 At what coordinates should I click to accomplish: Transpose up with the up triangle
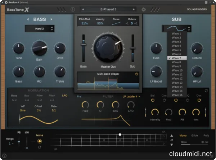[171, 136]
